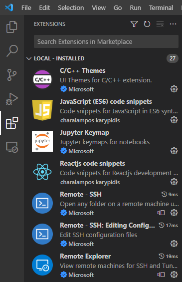
Task: Open Reactjs code snippets details
Action: tap(92, 164)
